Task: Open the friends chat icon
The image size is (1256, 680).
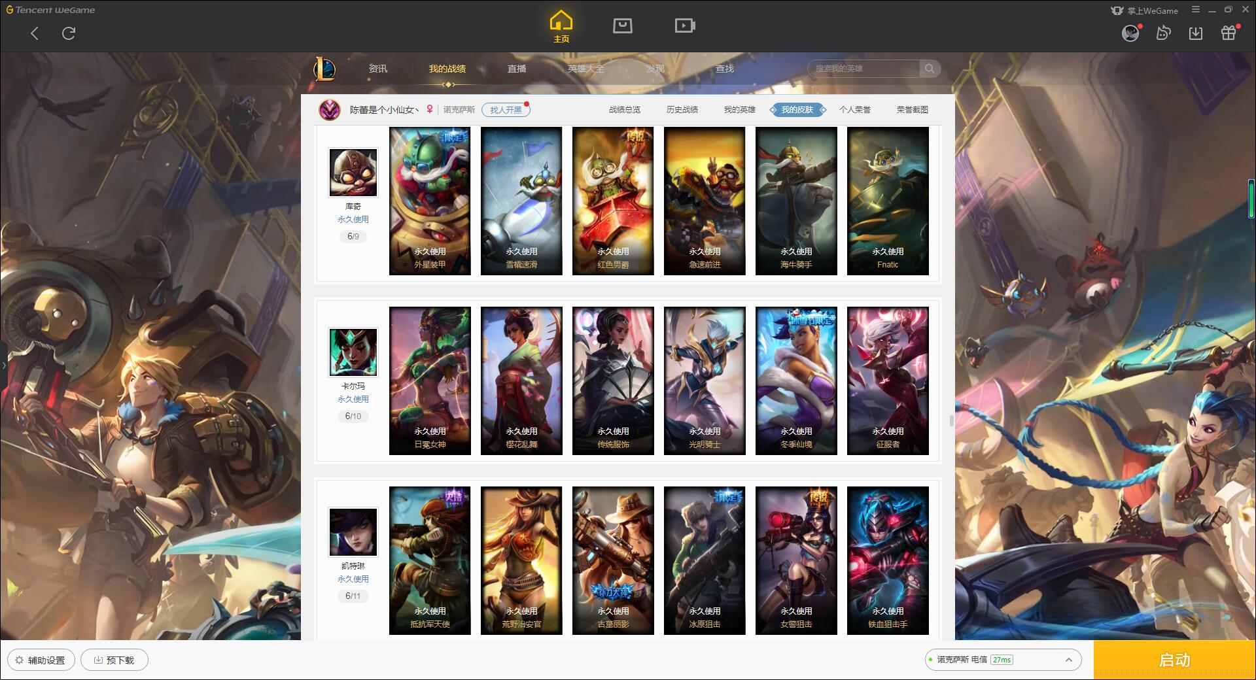Action: [x=1163, y=33]
